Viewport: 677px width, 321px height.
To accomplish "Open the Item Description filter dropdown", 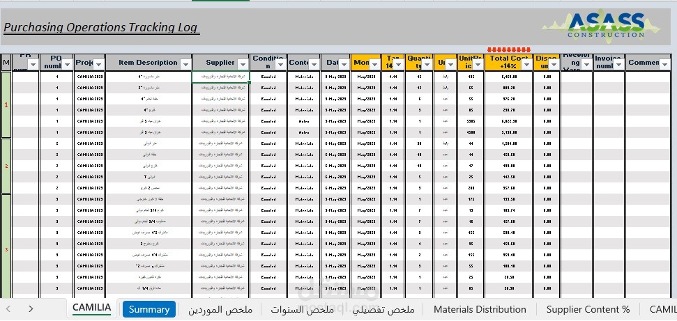I will (185, 64).
